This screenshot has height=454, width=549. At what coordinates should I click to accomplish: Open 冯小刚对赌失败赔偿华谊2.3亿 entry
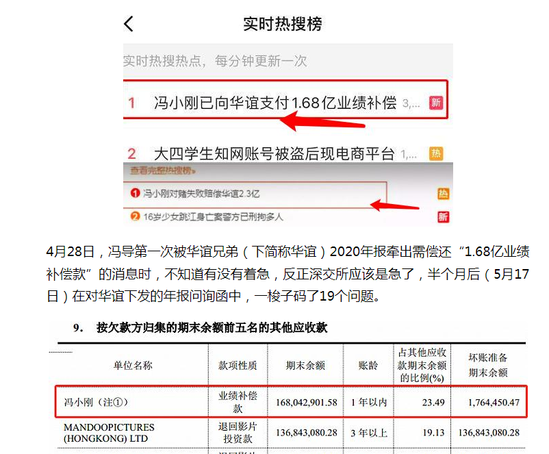[201, 193]
